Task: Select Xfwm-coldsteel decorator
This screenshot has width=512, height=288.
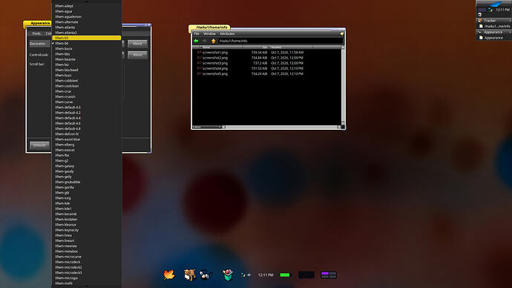Action: pyautogui.click(x=87, y=81)
